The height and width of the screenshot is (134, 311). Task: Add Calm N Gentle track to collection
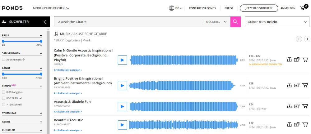pos(296,60)
